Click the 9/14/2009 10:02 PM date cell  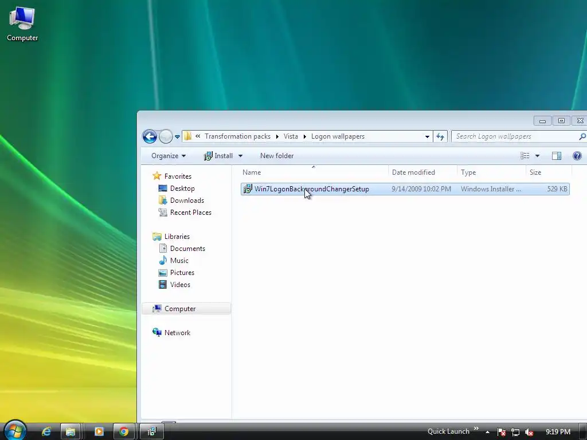click(x=421, y=189)
